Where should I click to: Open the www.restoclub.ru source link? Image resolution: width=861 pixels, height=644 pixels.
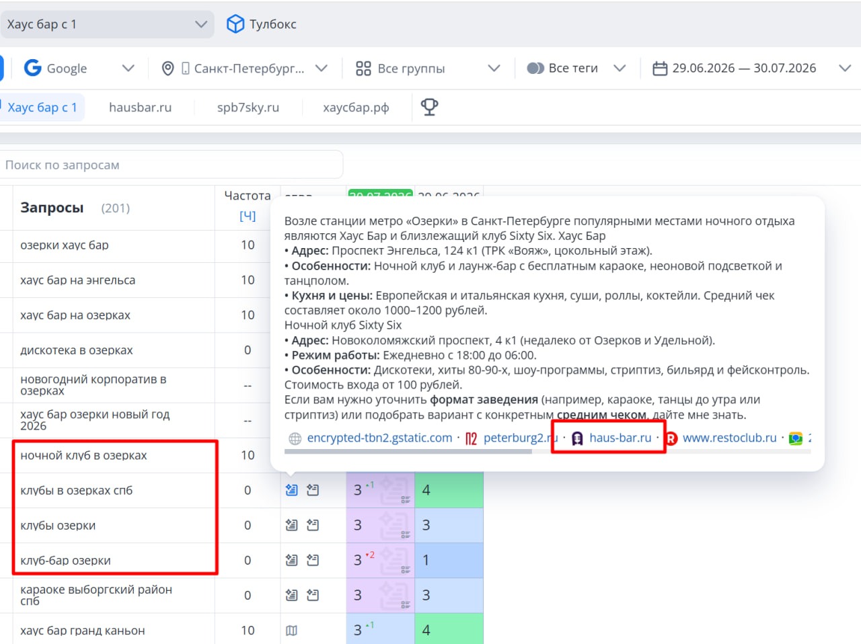(729, 438)
